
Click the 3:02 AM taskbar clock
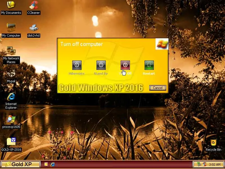215,164
